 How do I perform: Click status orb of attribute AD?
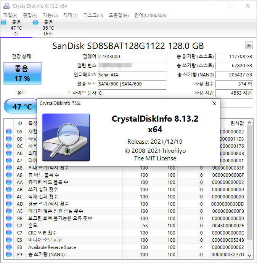pos(9,204)
